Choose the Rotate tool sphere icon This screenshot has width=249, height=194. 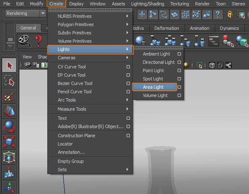pyautogui.click(x=10, y=127)
